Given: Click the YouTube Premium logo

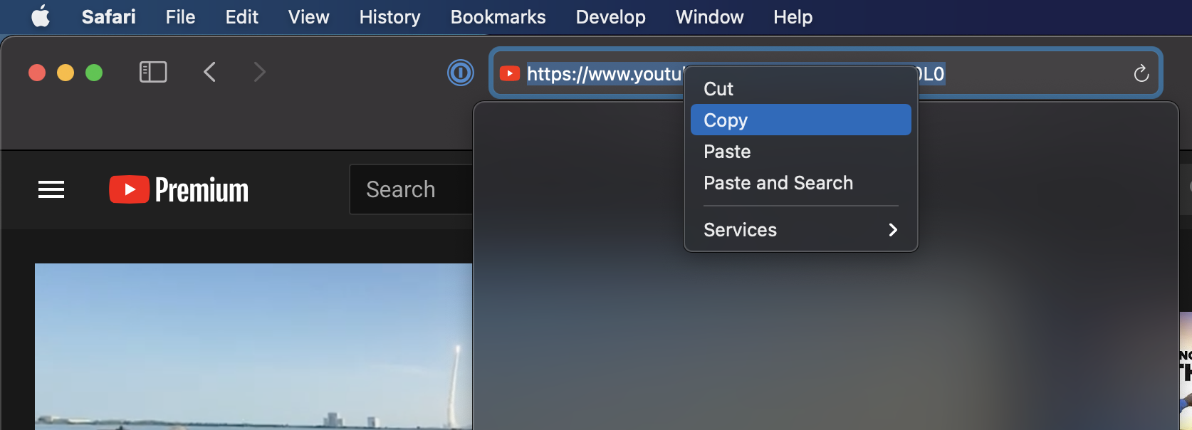Looking at the screenshot, I should [x=179, y=189].
